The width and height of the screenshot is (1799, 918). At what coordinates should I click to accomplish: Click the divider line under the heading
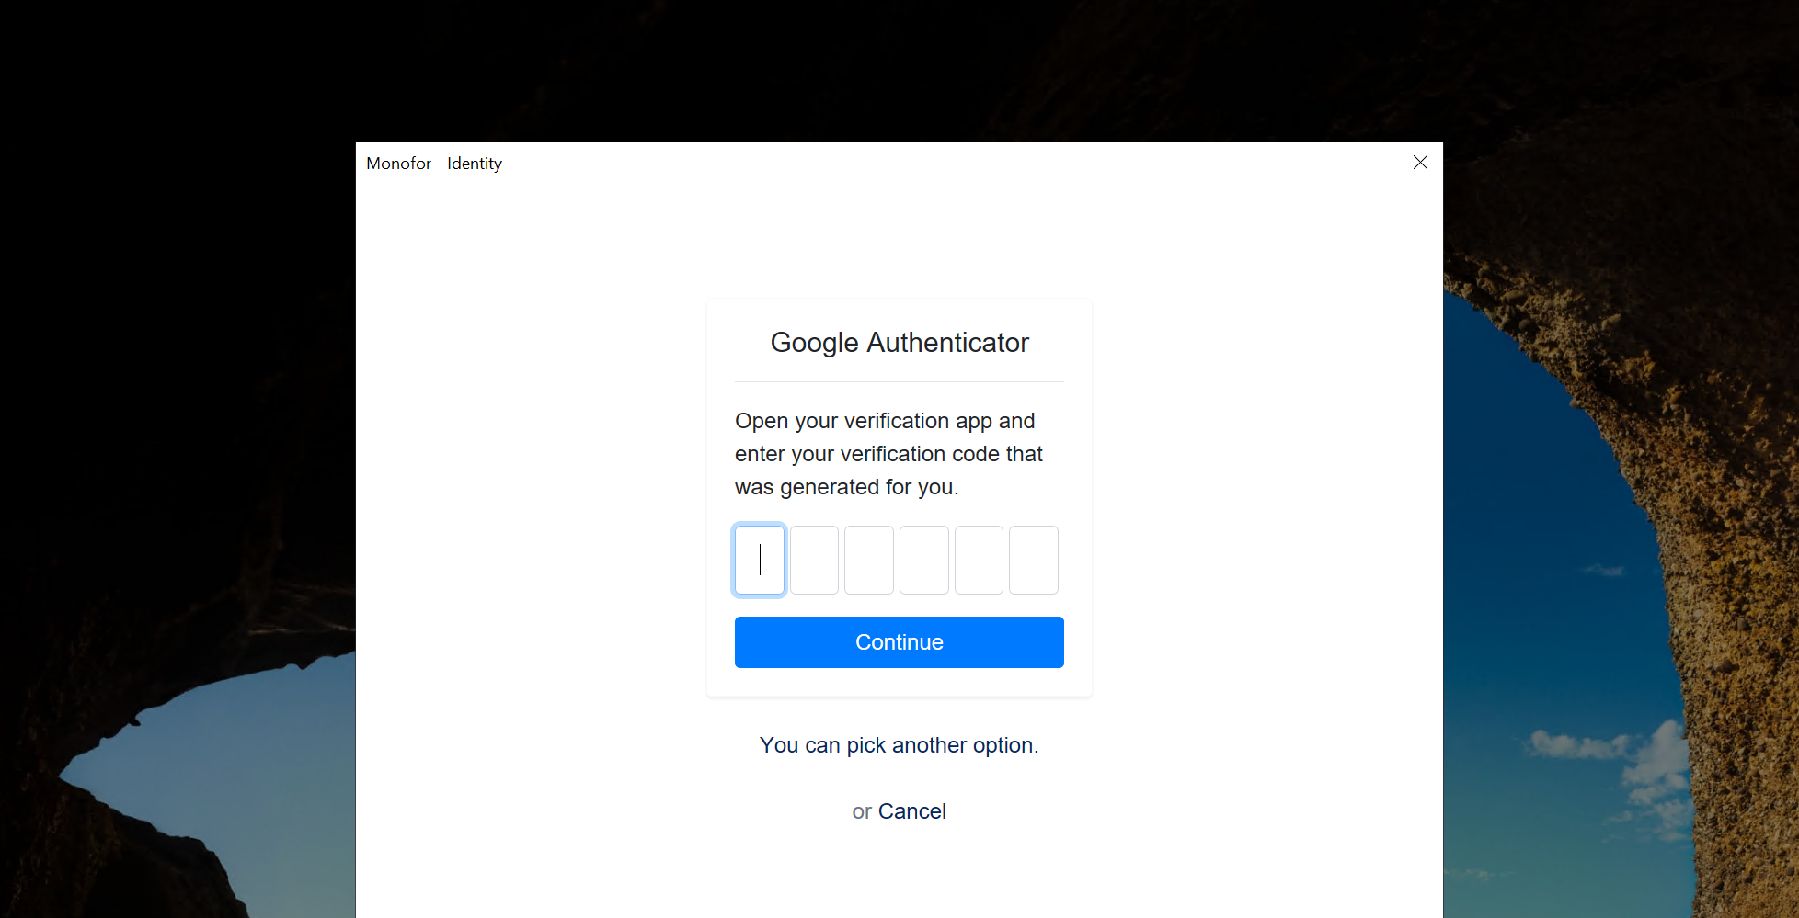[x=899, y=381]
